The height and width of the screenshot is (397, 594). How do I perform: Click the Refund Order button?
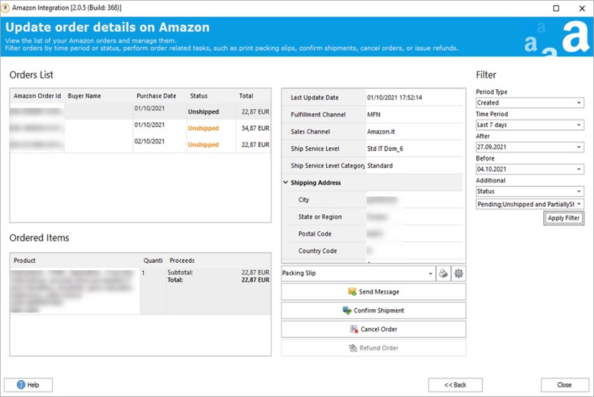(x=373, y=347)
